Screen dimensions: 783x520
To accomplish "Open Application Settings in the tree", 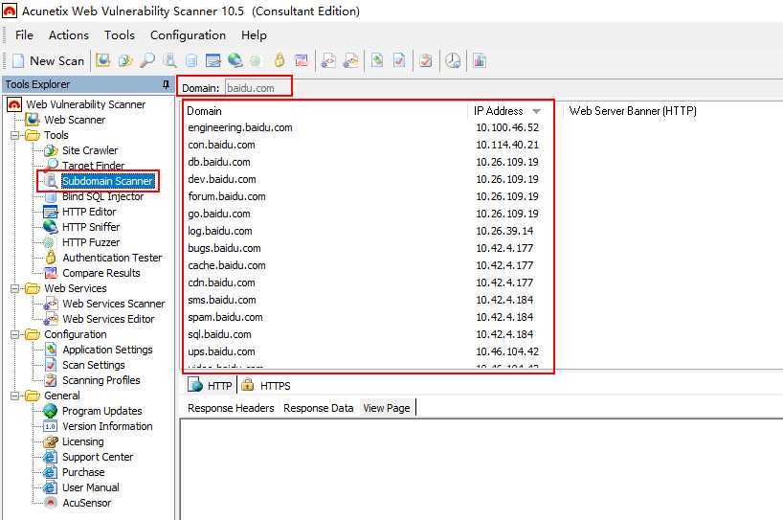I will click(x=107, y=350).
